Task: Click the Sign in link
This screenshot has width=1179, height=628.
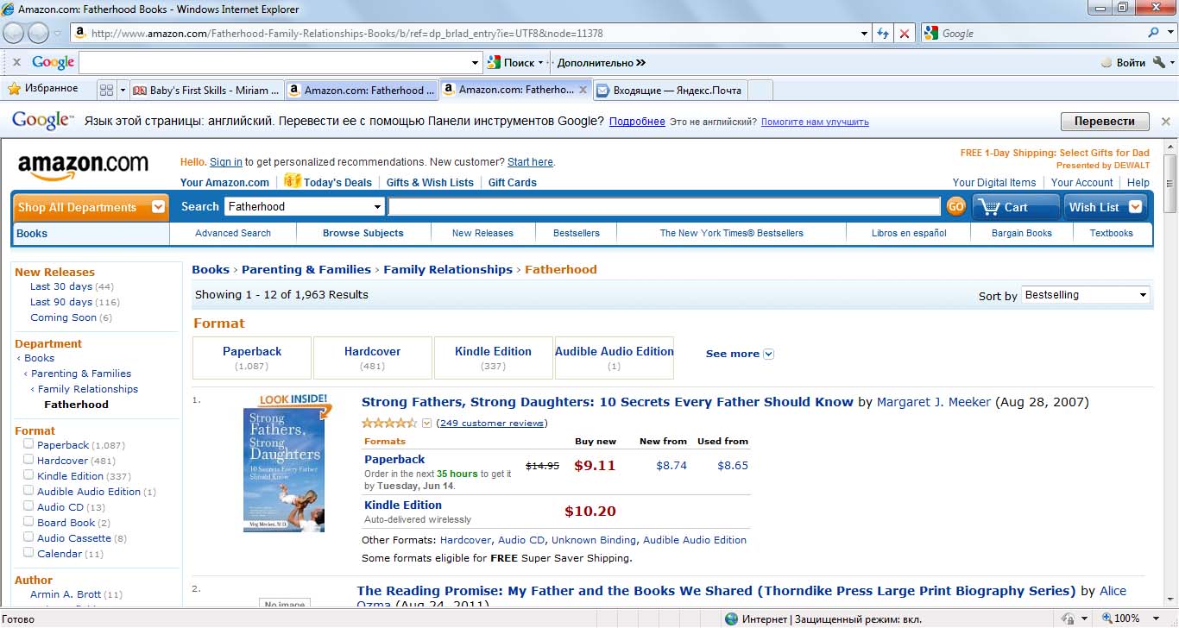Action: tap(226, 162)
